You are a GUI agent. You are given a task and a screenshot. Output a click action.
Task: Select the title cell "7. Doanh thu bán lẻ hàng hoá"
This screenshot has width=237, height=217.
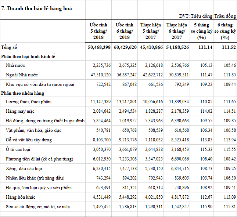point(37,8)
